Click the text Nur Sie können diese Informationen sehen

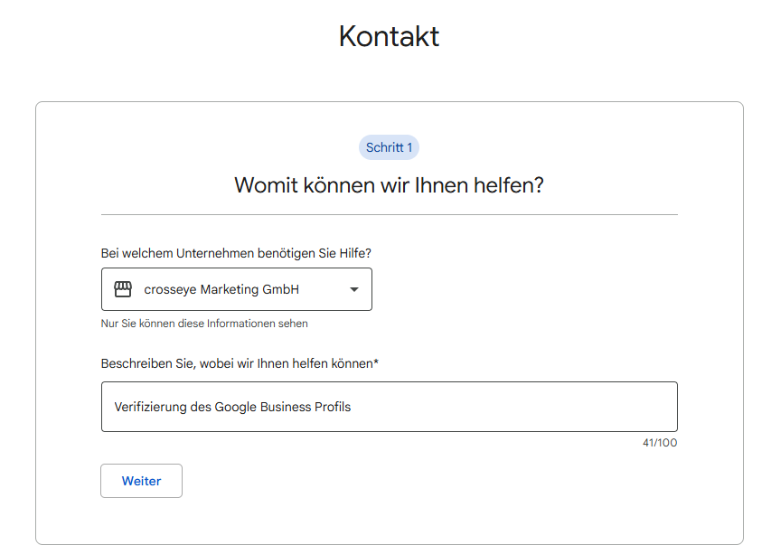point(205,323)
